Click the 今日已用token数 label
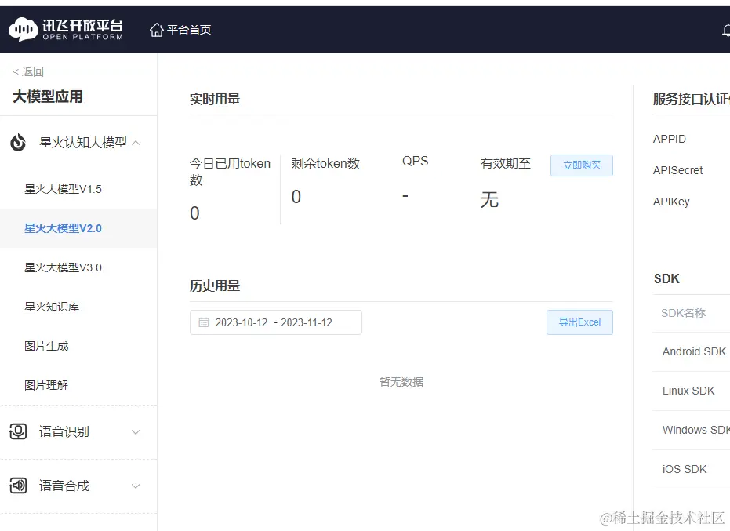Screen dimensions: 730x531 [x=230, y=172]
